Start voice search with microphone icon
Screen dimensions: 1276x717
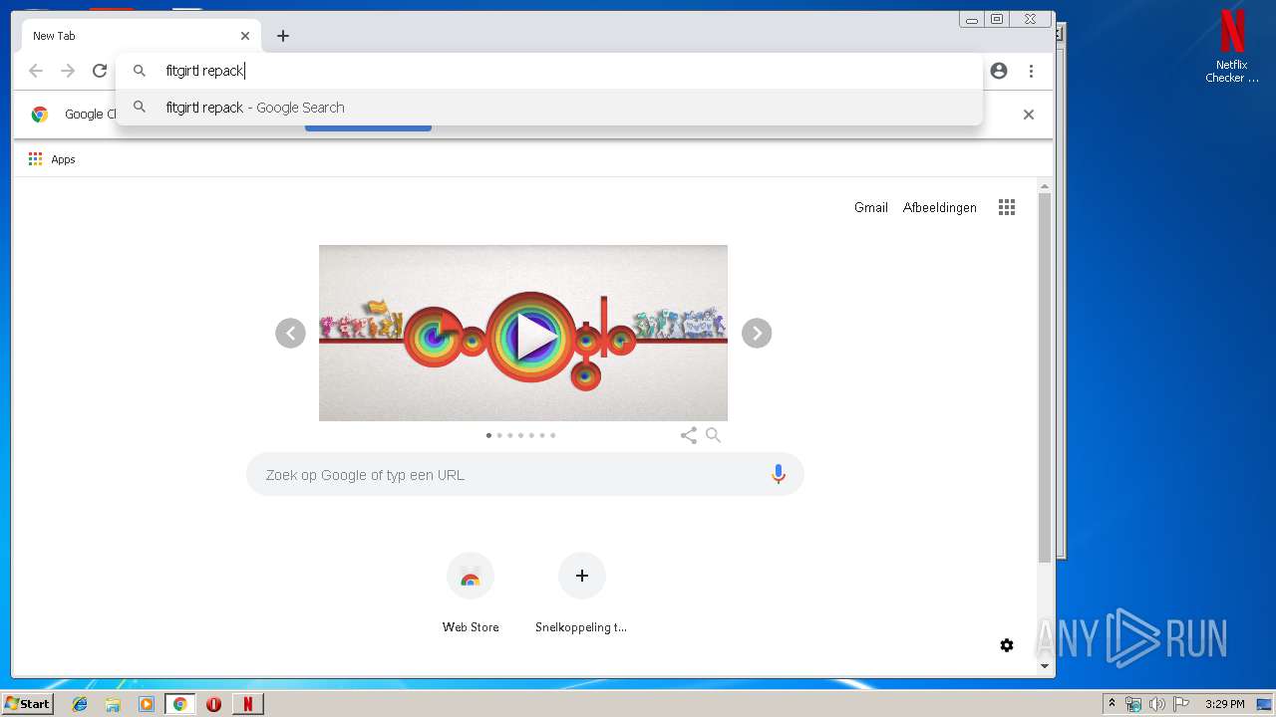pyautogui.click(x=779, y=475)
